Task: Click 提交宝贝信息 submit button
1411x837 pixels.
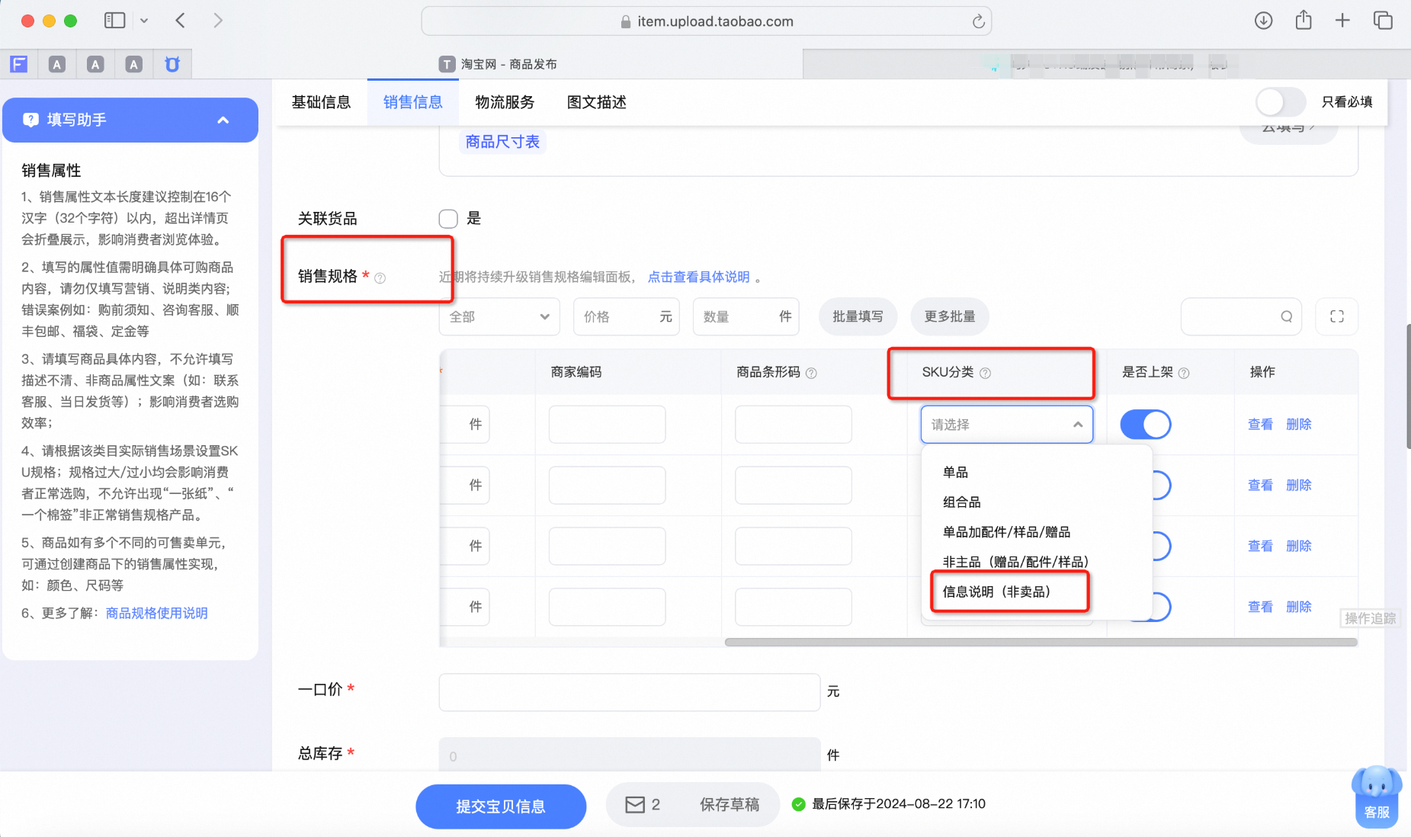Action: (x=501, y=806)
